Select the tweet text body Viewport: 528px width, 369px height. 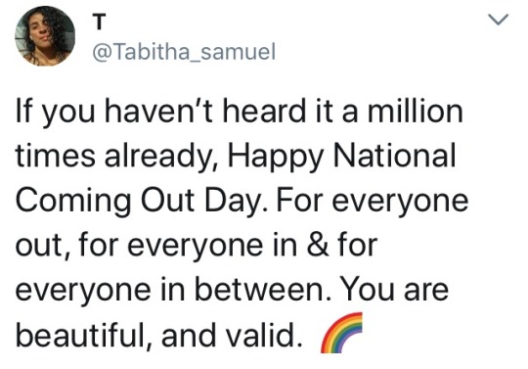[x=242, y=224]
